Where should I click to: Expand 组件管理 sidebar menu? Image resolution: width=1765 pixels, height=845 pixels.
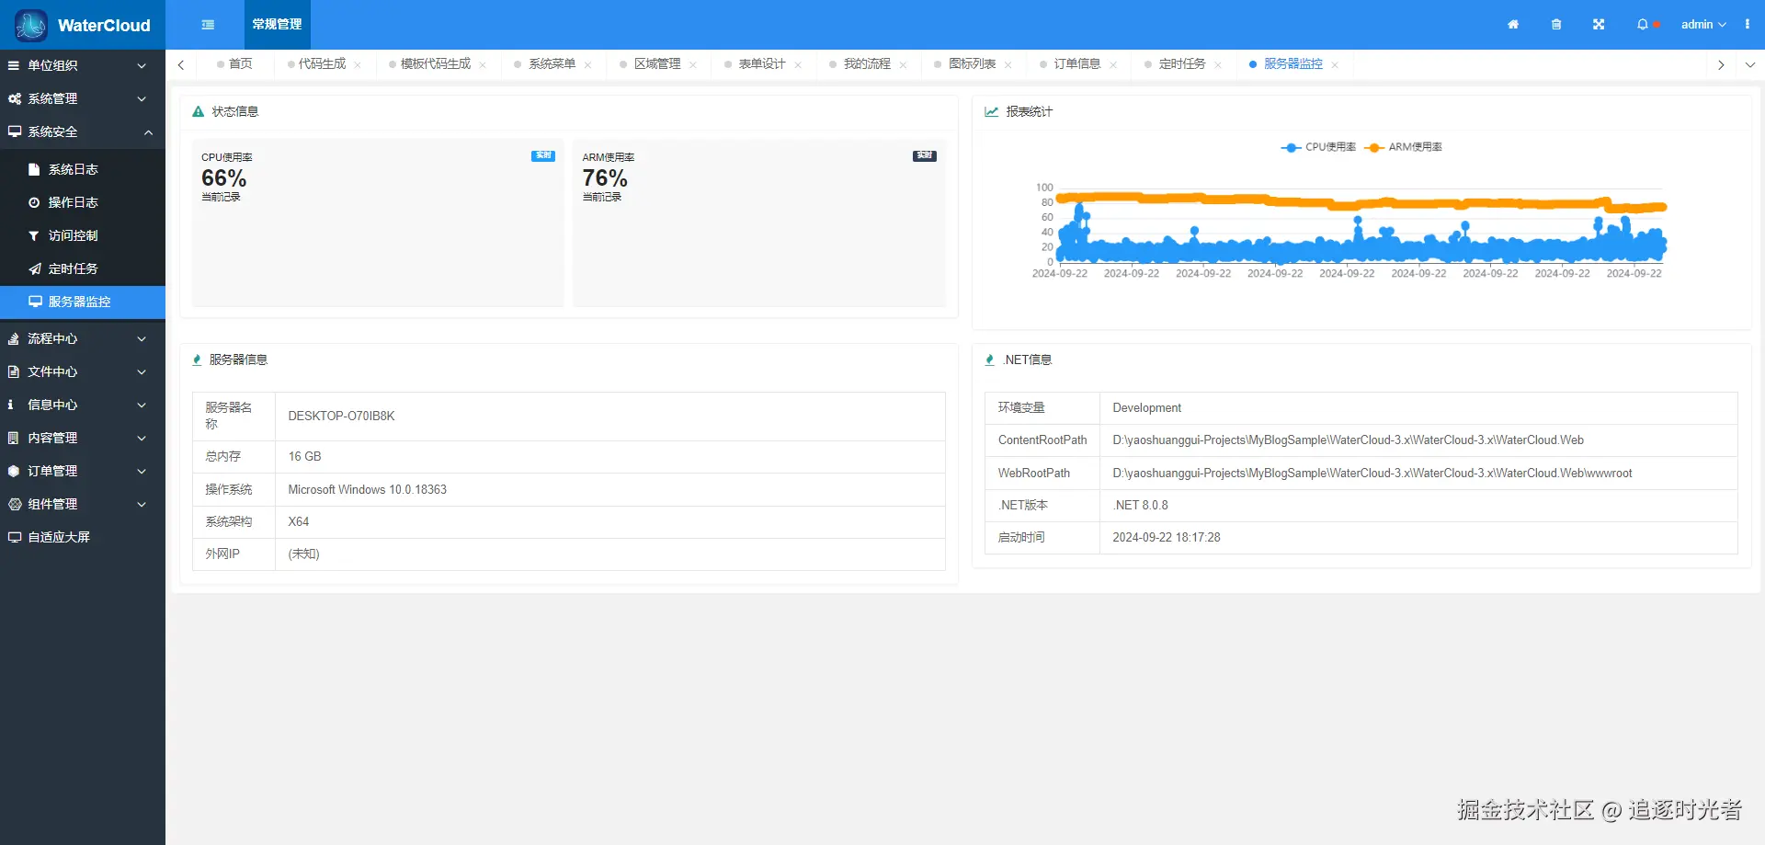tap(83, 504)
